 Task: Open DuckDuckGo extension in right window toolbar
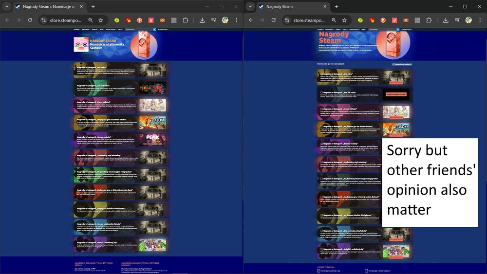coord(383,20)
